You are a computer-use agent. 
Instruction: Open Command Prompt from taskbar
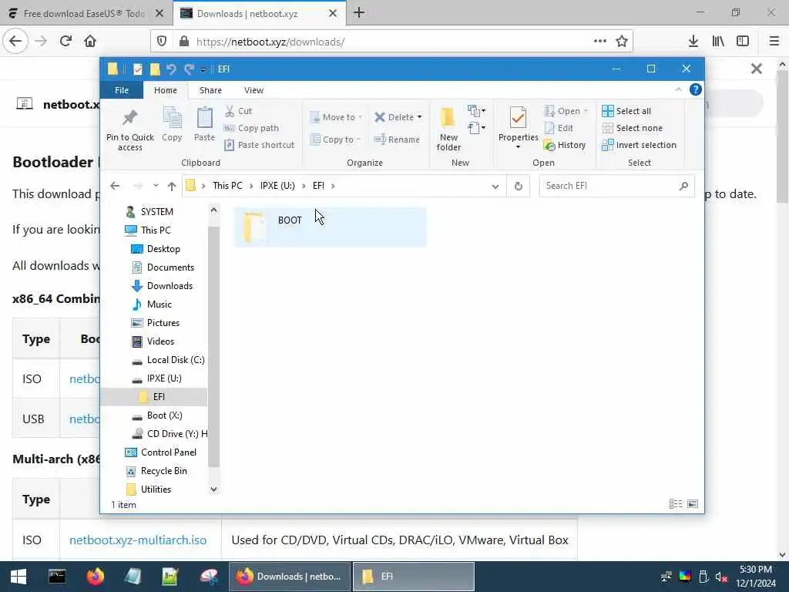[57, 577]
